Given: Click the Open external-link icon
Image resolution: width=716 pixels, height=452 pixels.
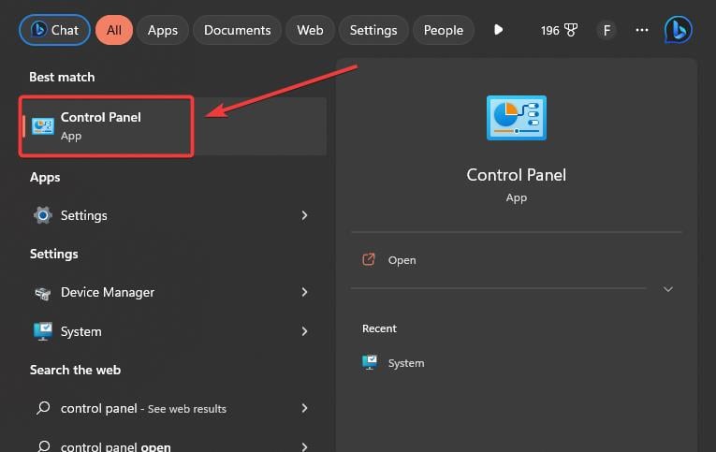Looking at the screenshot, I should click(x=369, y=260).
